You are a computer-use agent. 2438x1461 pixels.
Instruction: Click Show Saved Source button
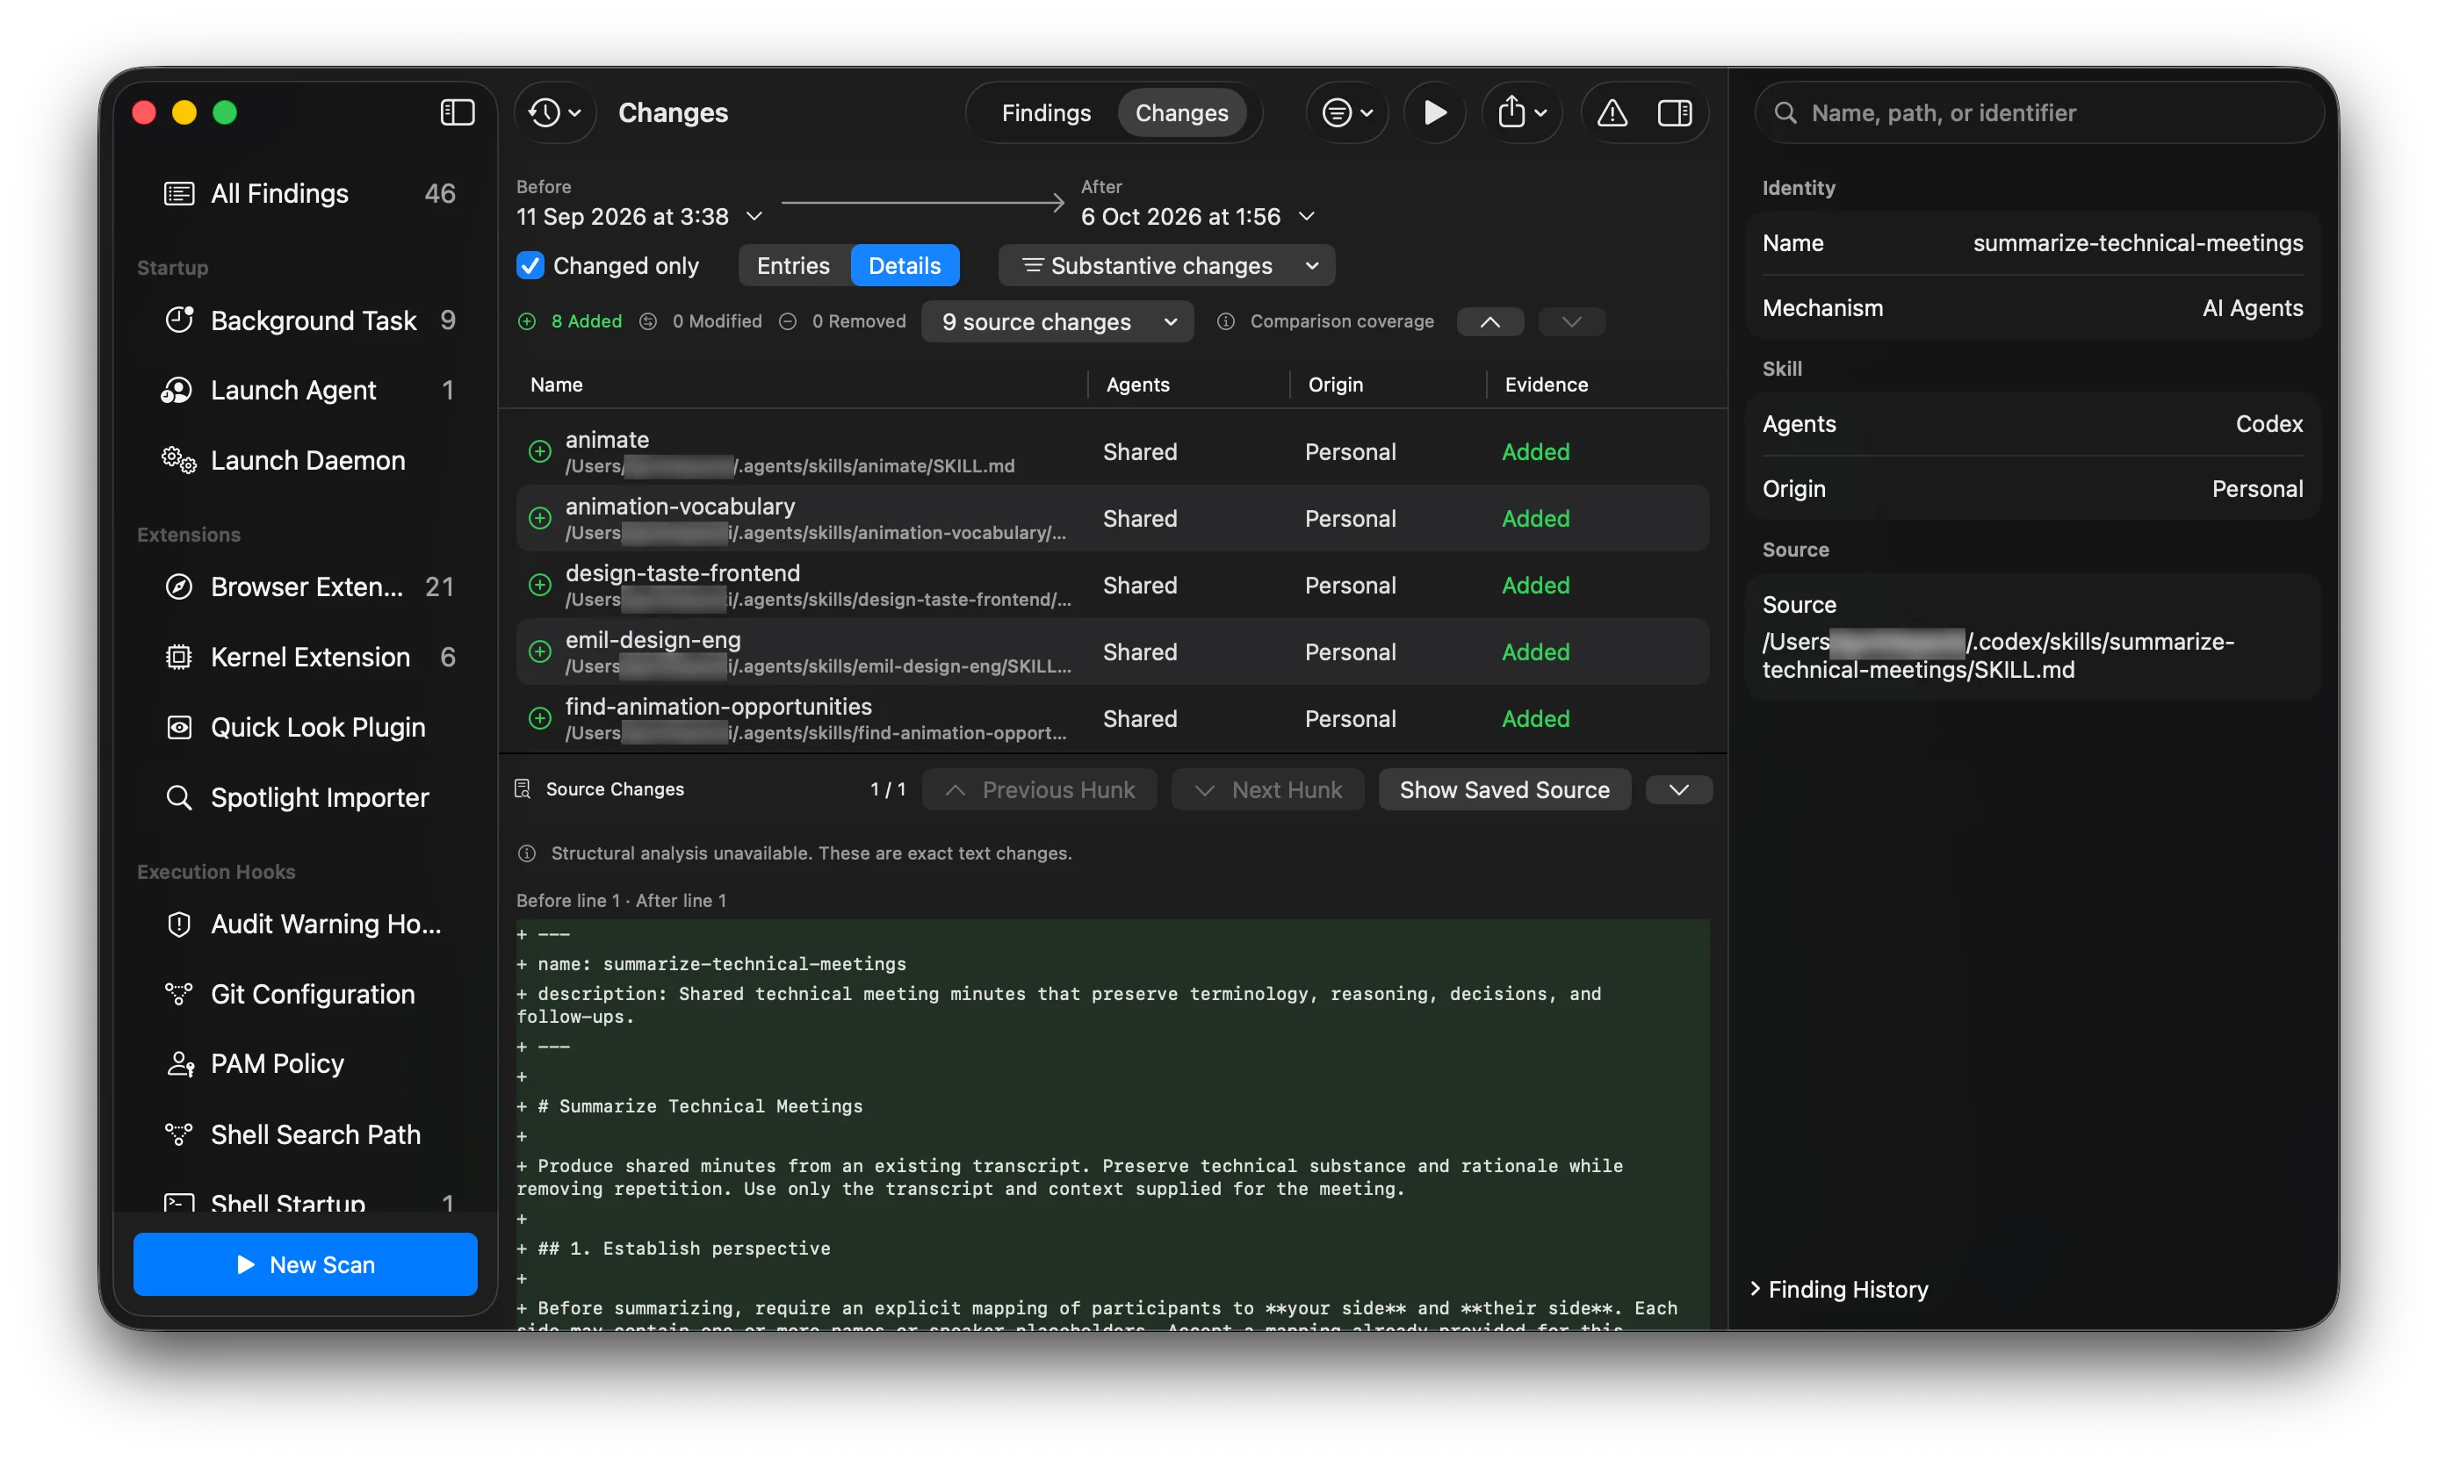[1504, 789]
